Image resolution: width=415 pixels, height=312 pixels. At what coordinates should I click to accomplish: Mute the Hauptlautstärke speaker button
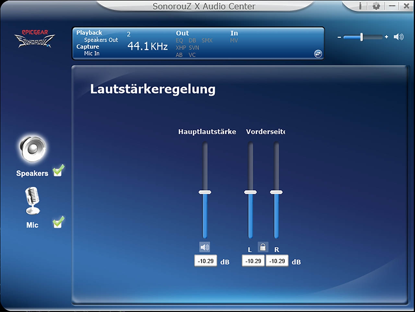pyautogui.click(x=205, y=247)
